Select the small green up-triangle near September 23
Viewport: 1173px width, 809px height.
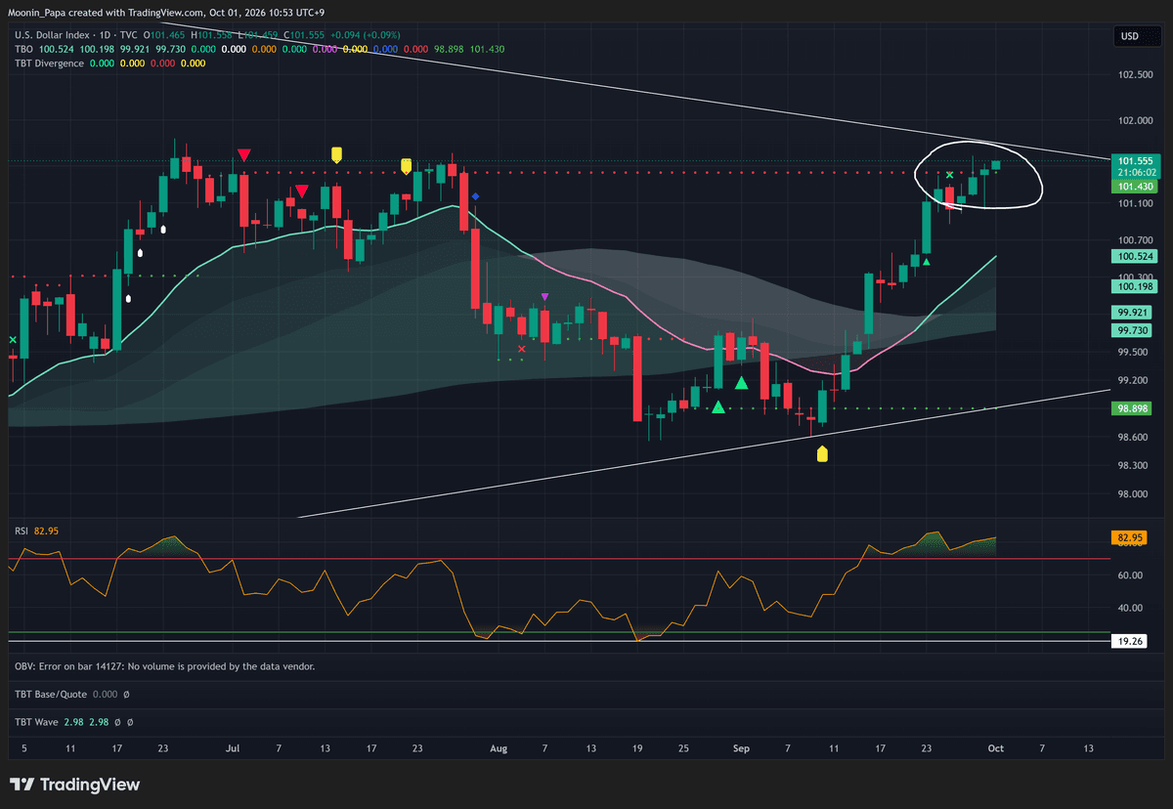tap(927, 261)
